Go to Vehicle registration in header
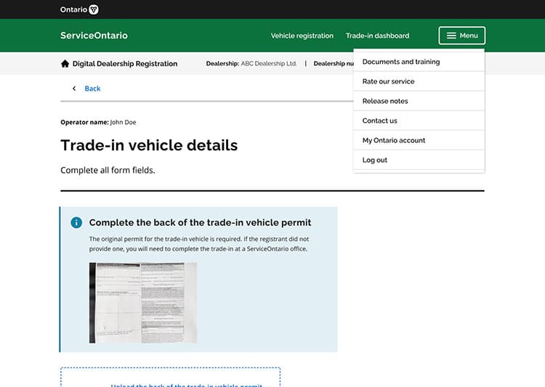 click(302, 36)
